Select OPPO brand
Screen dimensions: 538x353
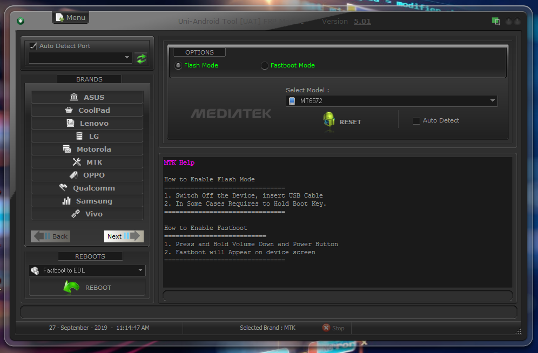pos(87,175)
